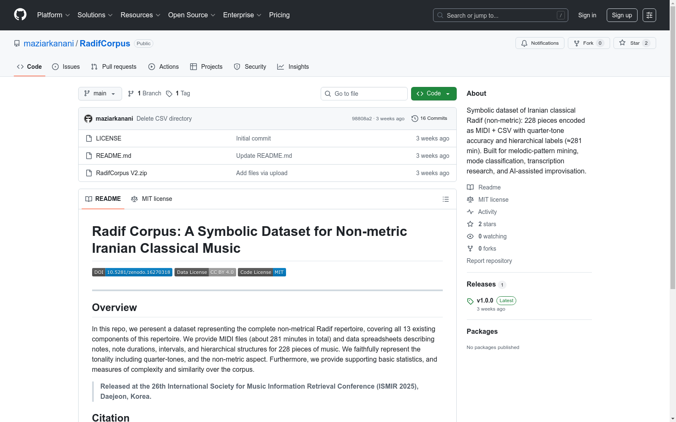Open the Add files via upload commit
This screenshot has width=676, height=422.
pos(262,173)
